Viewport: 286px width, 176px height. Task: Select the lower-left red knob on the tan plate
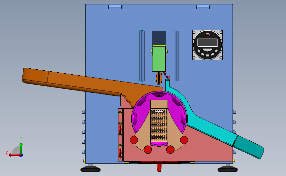click(x=148, y=150)
